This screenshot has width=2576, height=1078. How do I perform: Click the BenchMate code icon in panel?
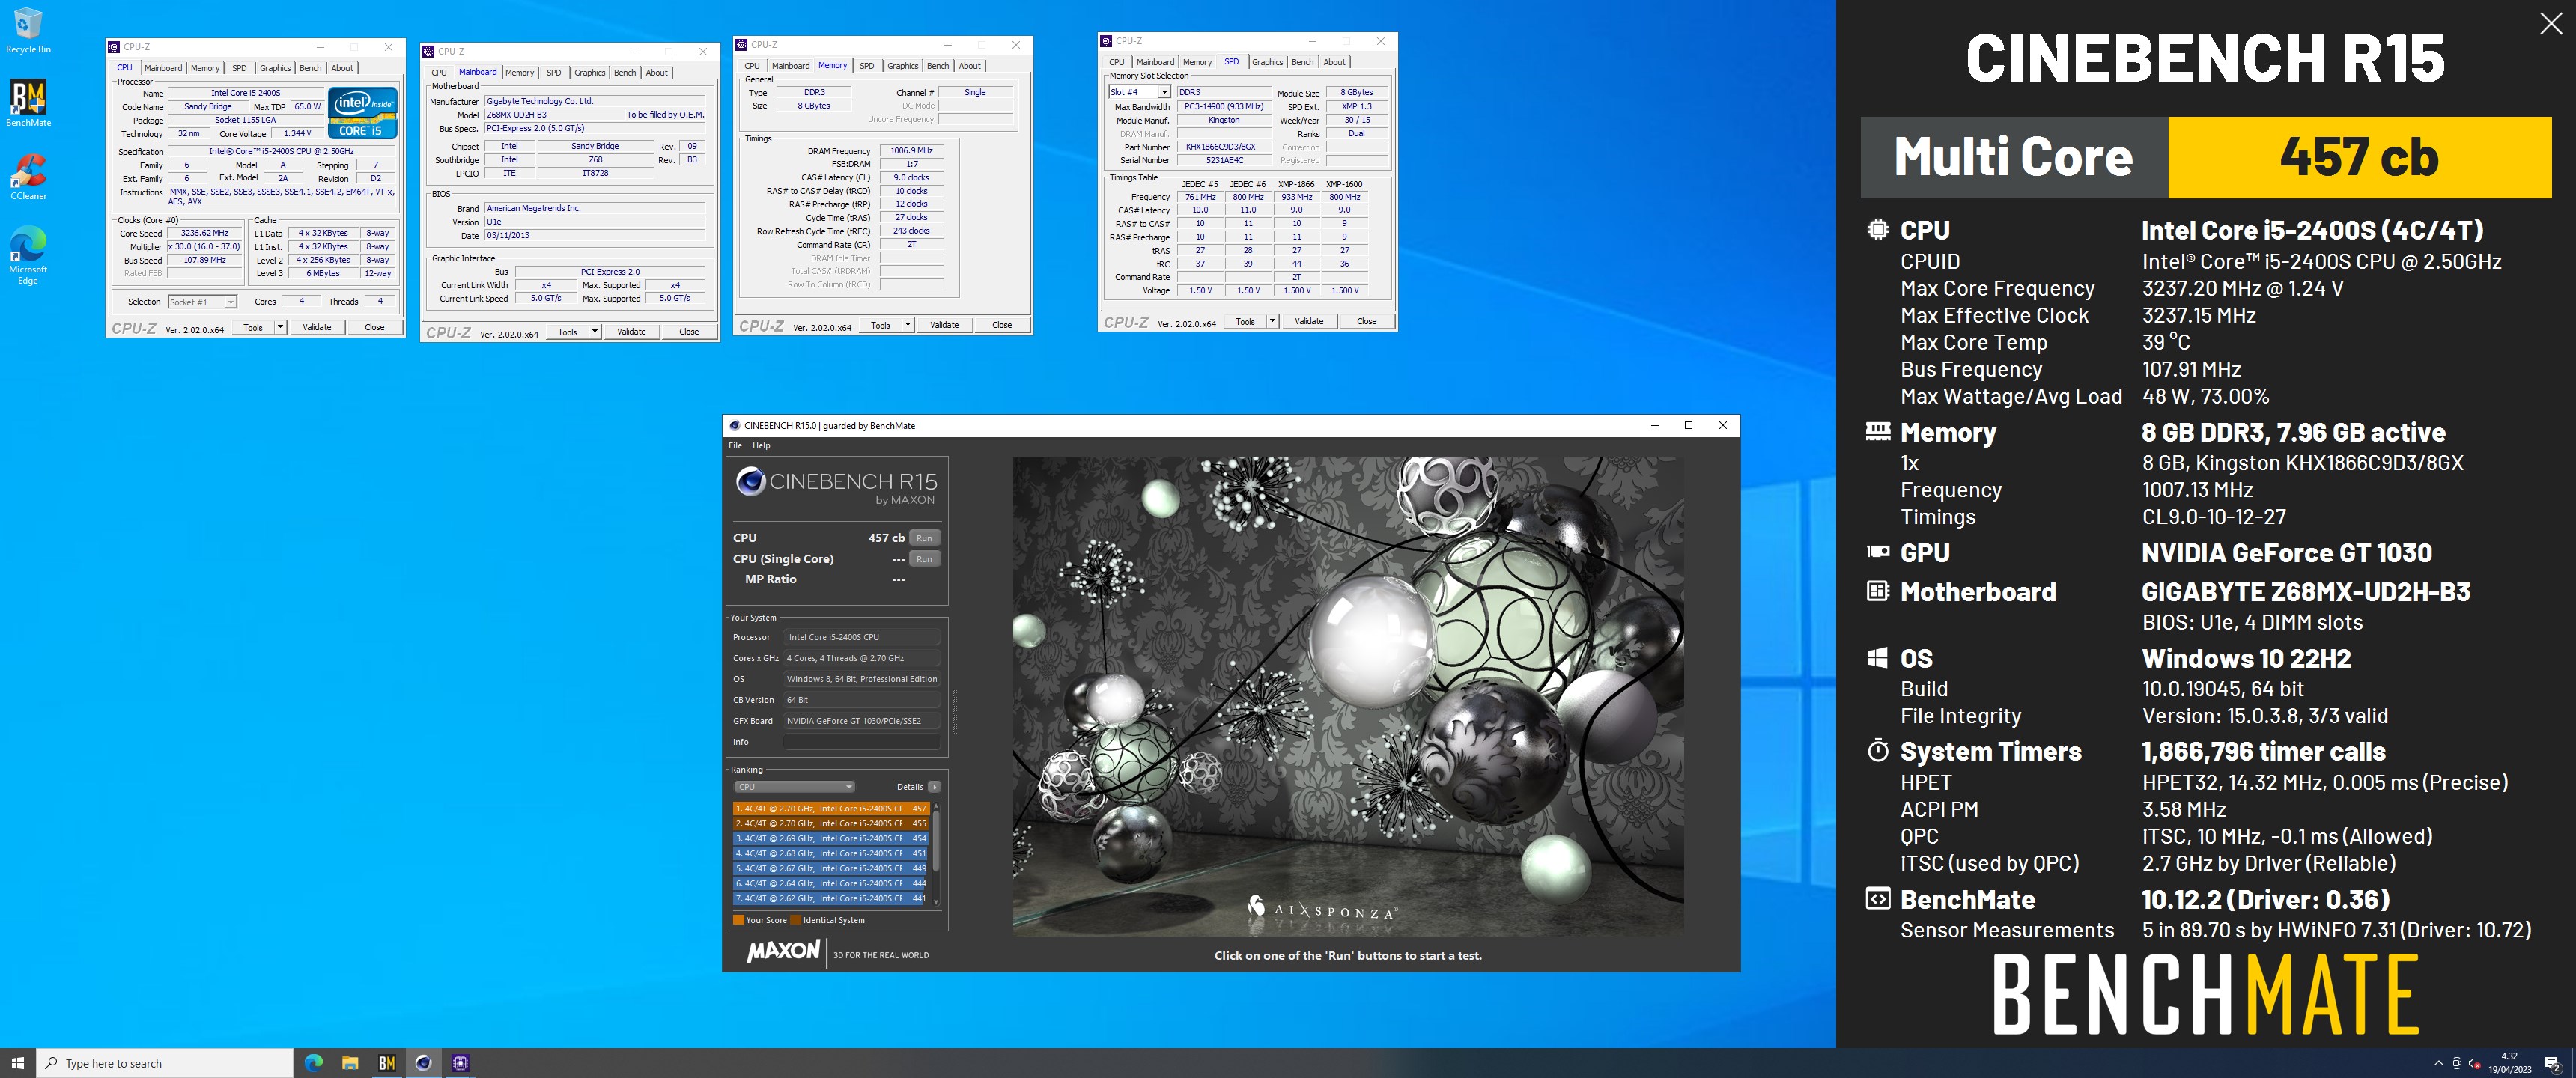(1877, 898)
